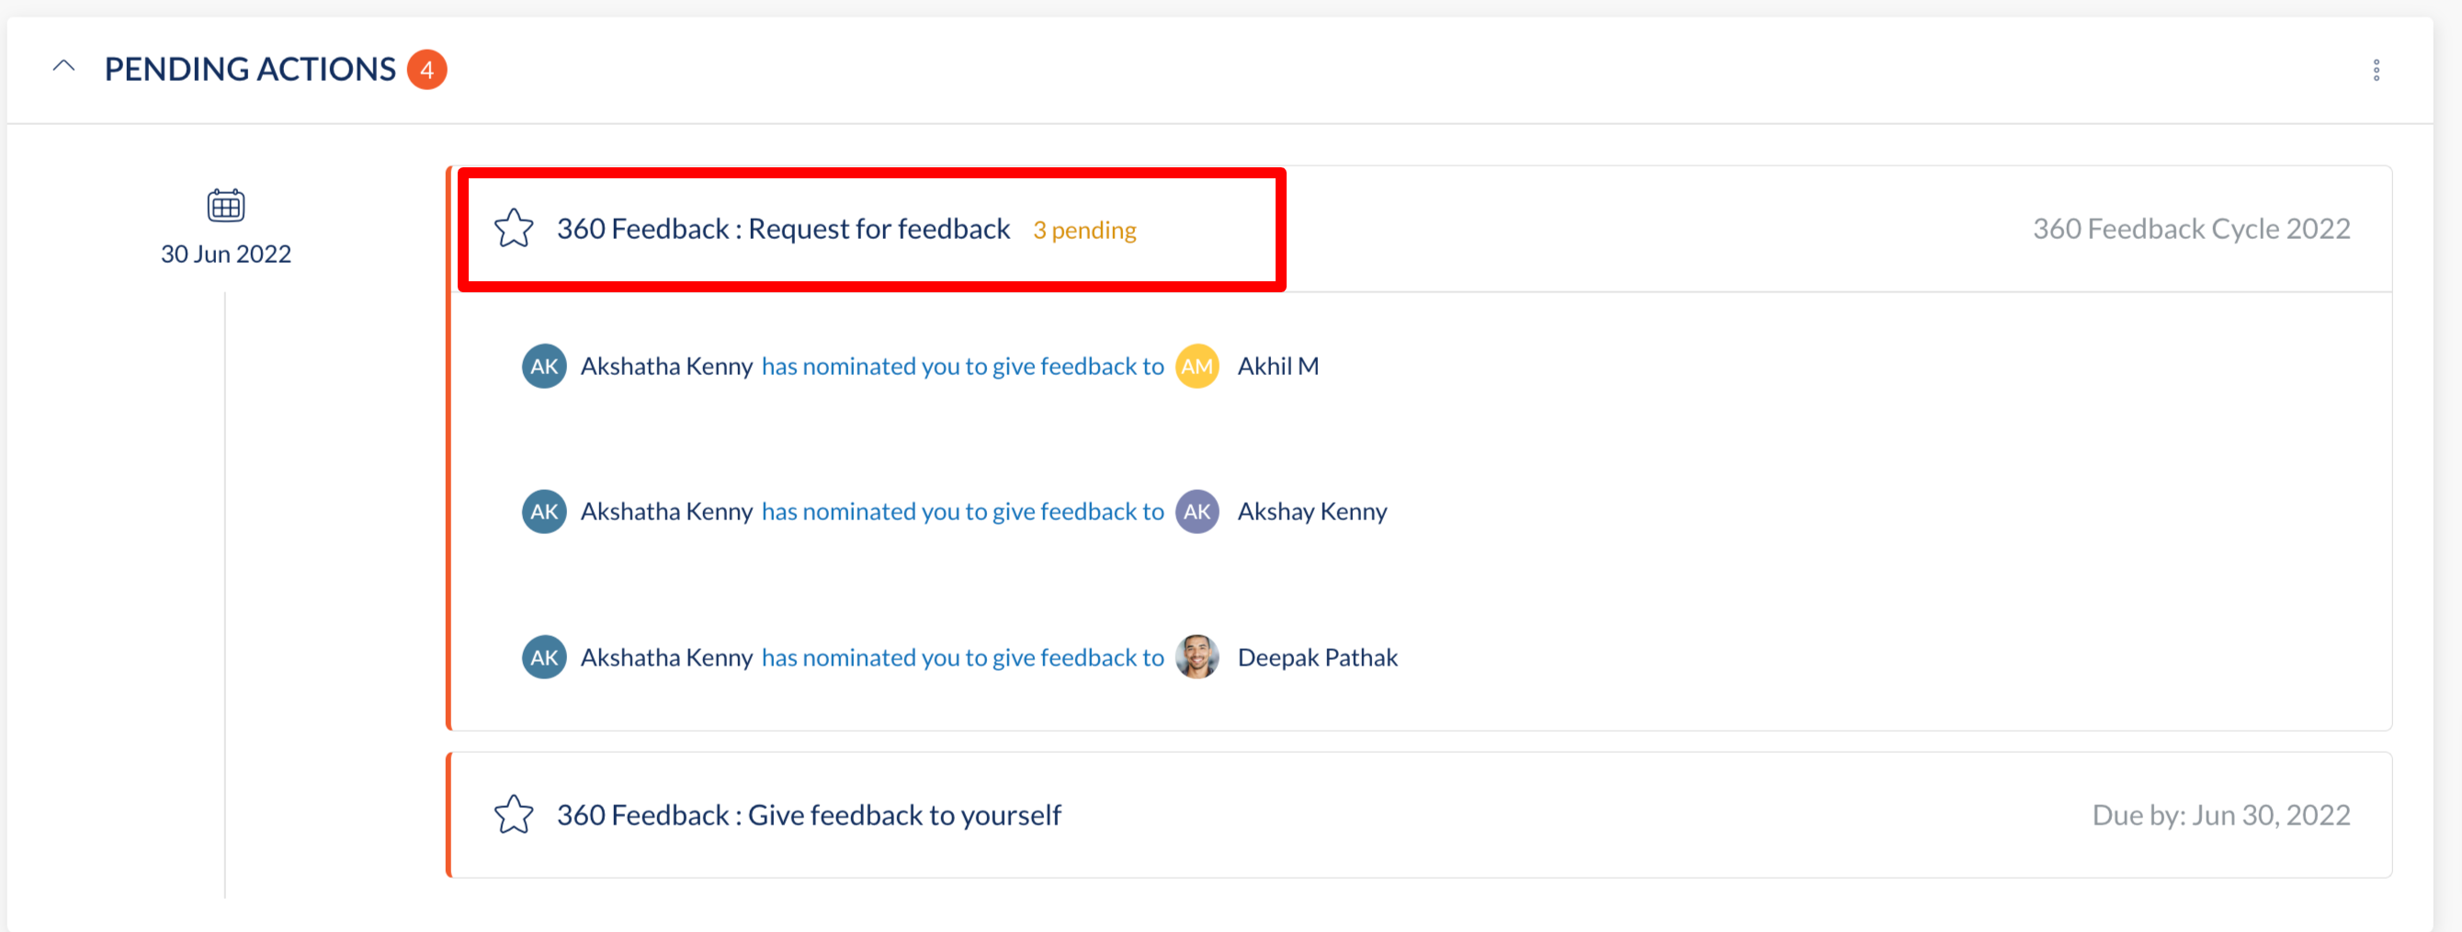
Task: Click Akshatha Kenny's avatar in the Akhil M row
Action: click(x=544, y=366)
